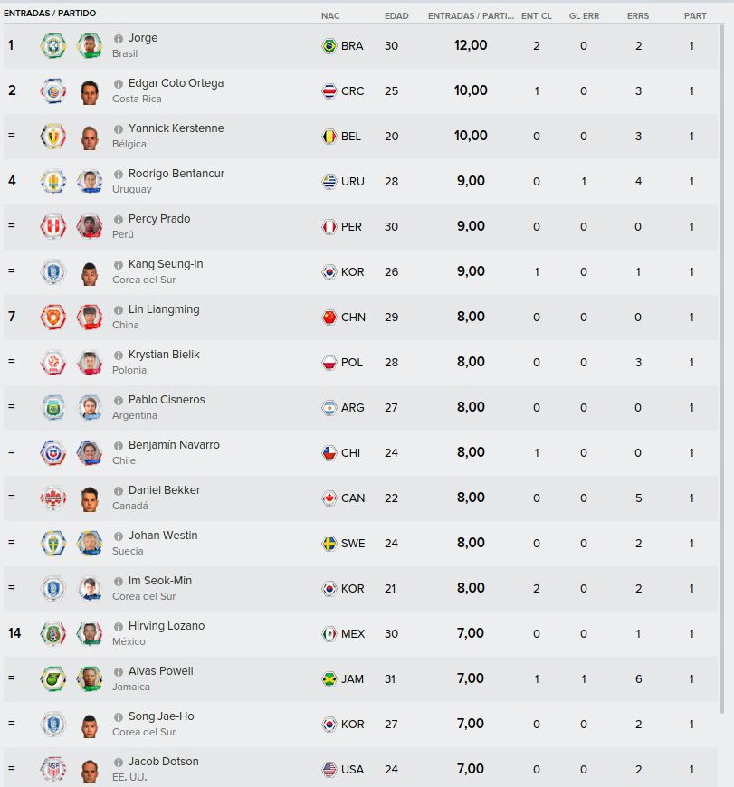This screenshot has width=734, height=787.
Task: Open Edgar Coto Ortega player profile
Action: coord(176,83)
